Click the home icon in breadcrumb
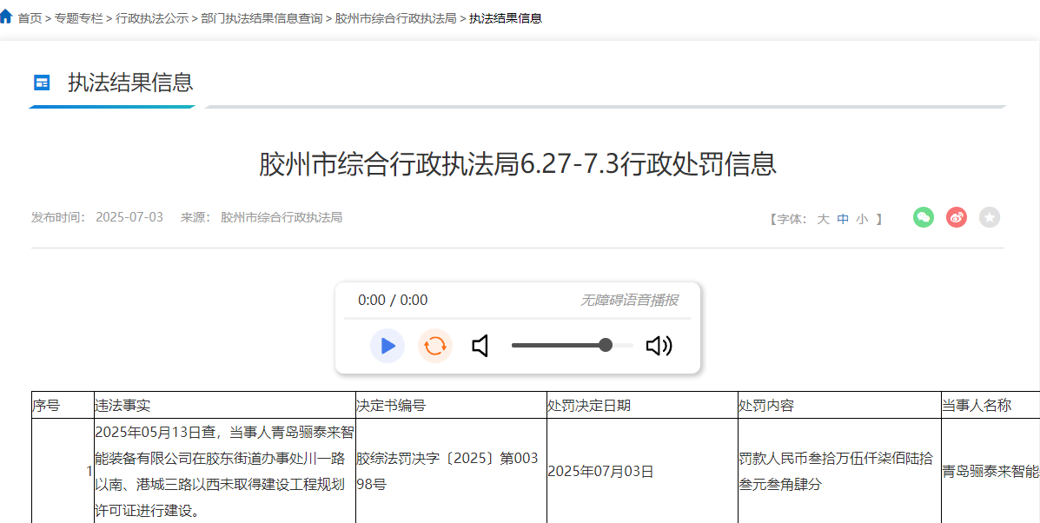Image resolution: width=1040 pixels, height=523 pixels. tap(6, 17)
